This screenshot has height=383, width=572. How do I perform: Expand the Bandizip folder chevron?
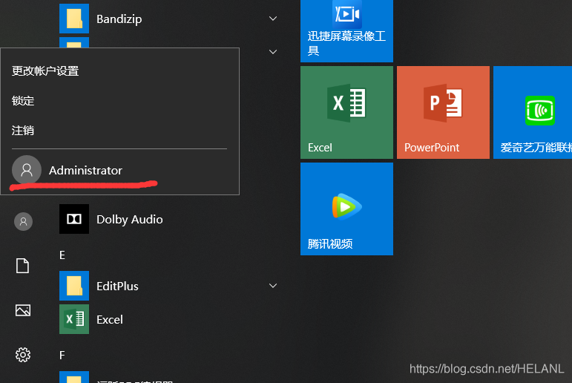273,19
